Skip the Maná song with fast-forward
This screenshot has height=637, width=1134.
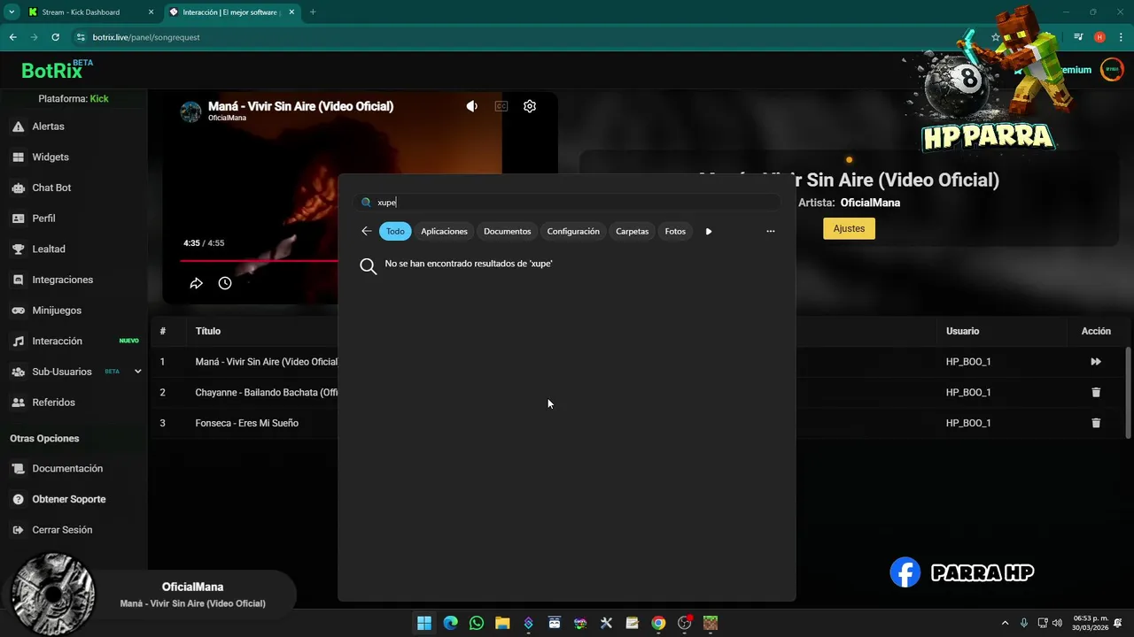tap(1096, 362)
